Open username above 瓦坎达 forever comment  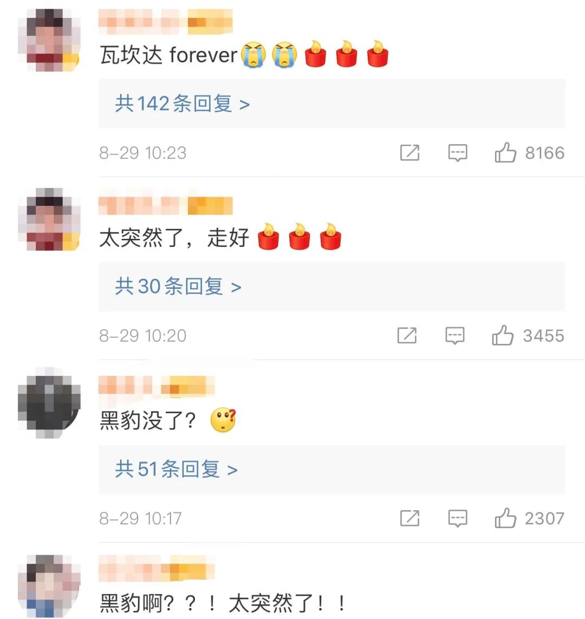pos(165,22)
